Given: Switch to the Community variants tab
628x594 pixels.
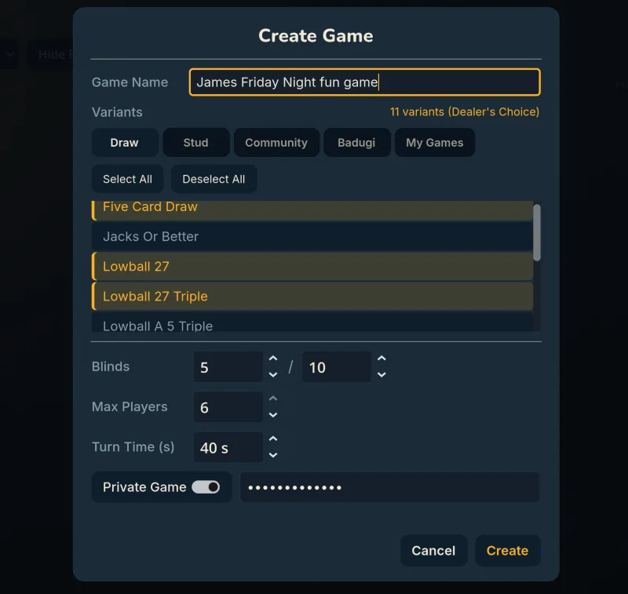Looking at the screenshot, I should (x=276, y=142).
